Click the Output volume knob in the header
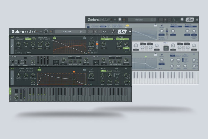 click(113, 31)
